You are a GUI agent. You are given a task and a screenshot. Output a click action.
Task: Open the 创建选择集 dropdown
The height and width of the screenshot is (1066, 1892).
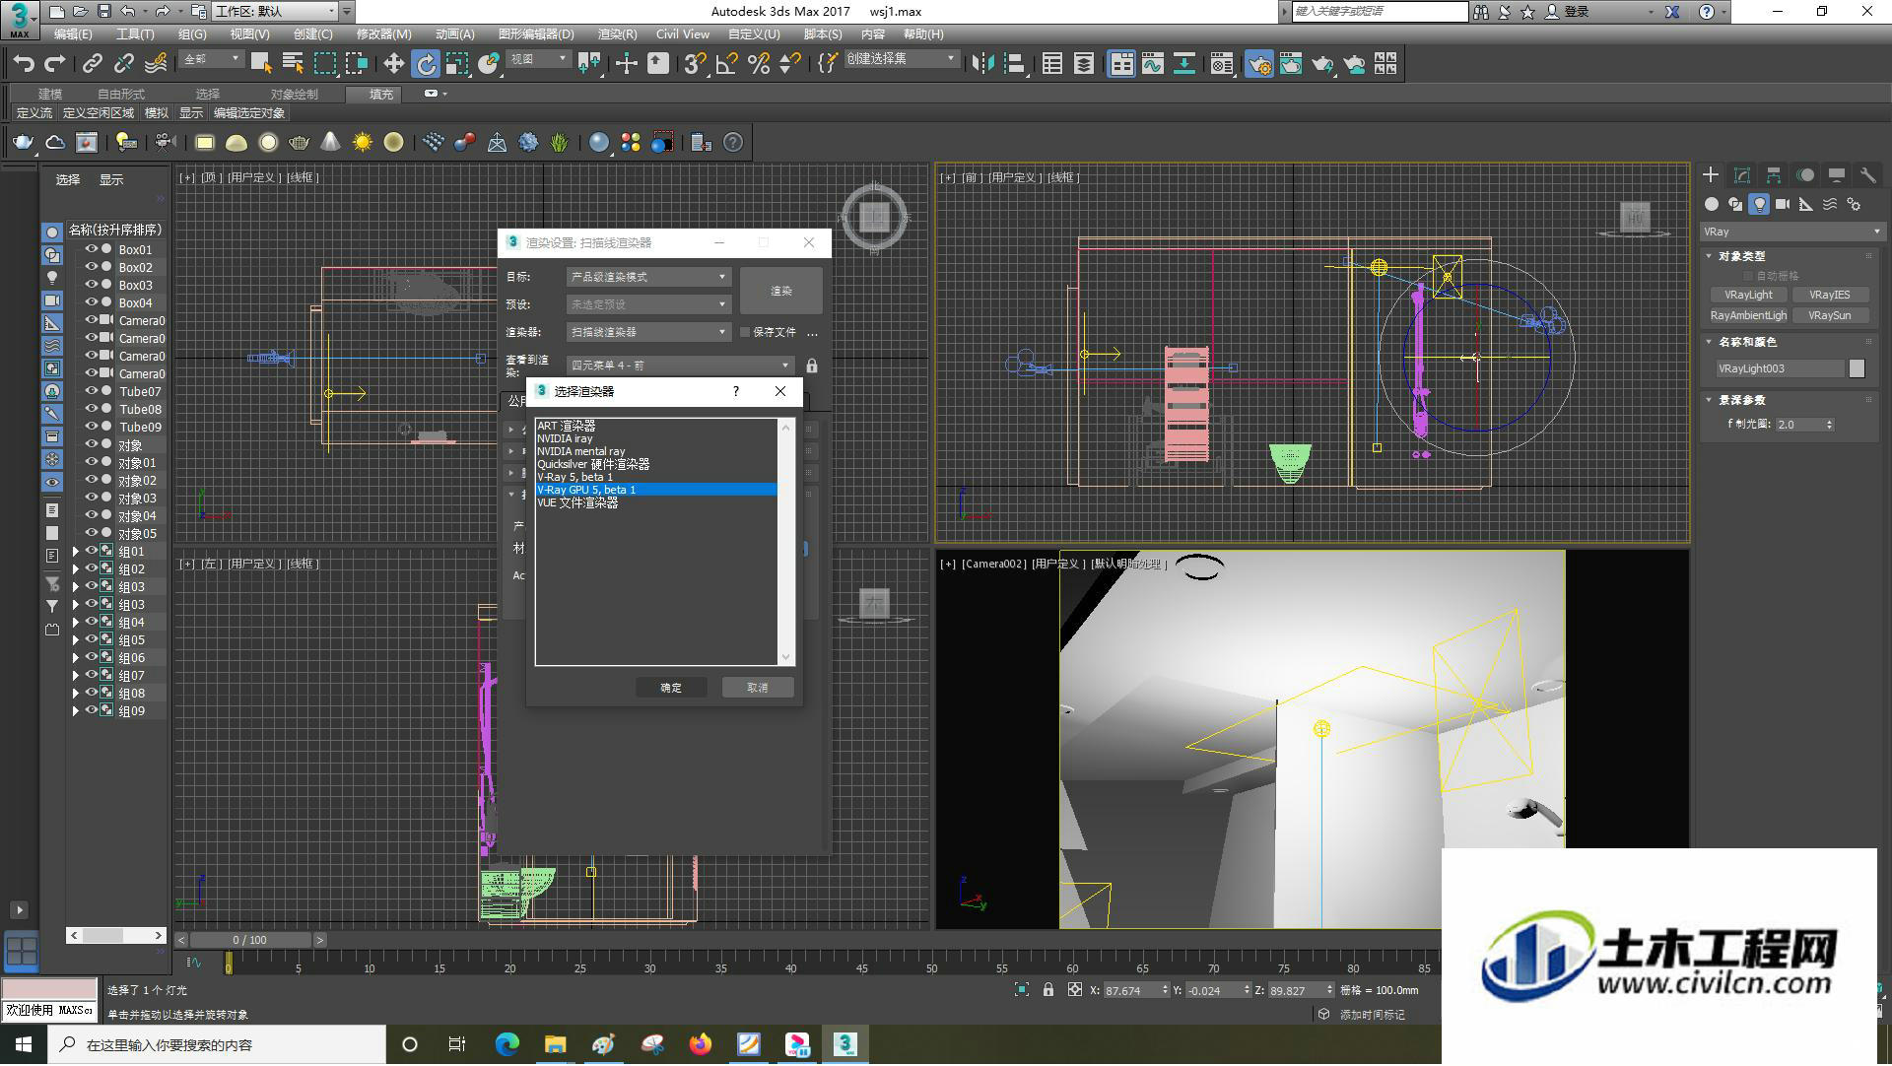coord(901,59)
